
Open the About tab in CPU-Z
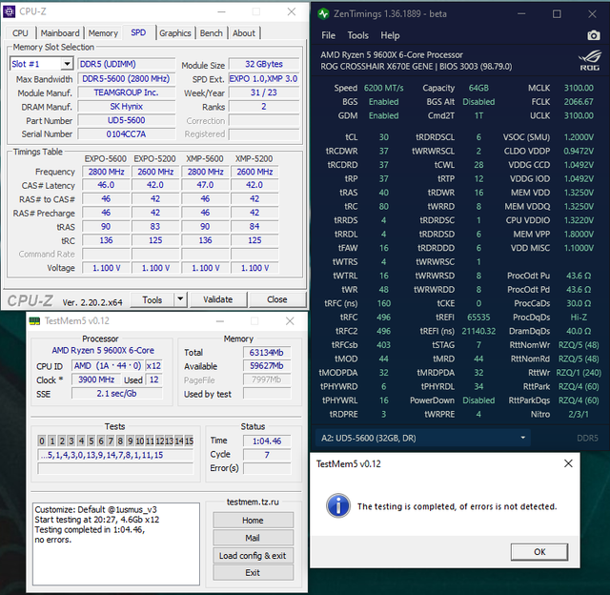(244, 33)
